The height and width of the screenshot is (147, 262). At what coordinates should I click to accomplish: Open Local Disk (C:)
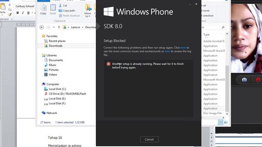[x=55, y=89]
